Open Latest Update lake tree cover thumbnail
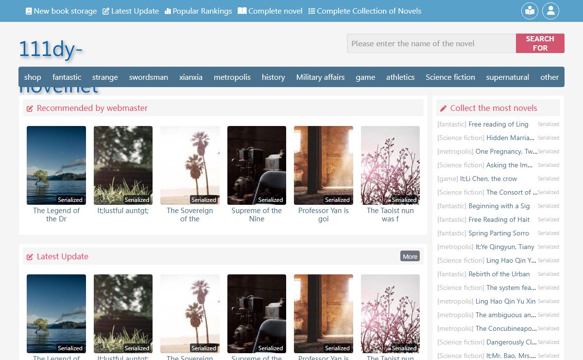Image resolution: width=583 pixels, height=360 pixels. [x=56, y=314]
